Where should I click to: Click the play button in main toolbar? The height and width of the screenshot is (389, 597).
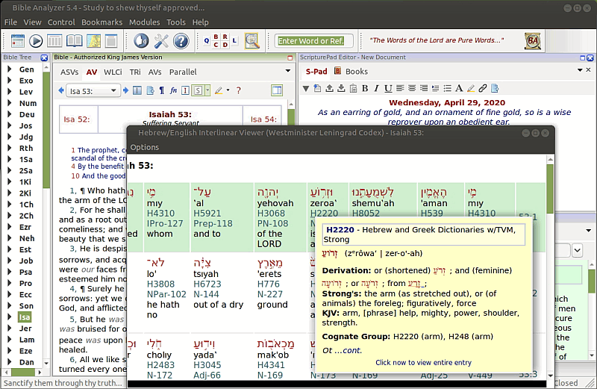(36, 41)
